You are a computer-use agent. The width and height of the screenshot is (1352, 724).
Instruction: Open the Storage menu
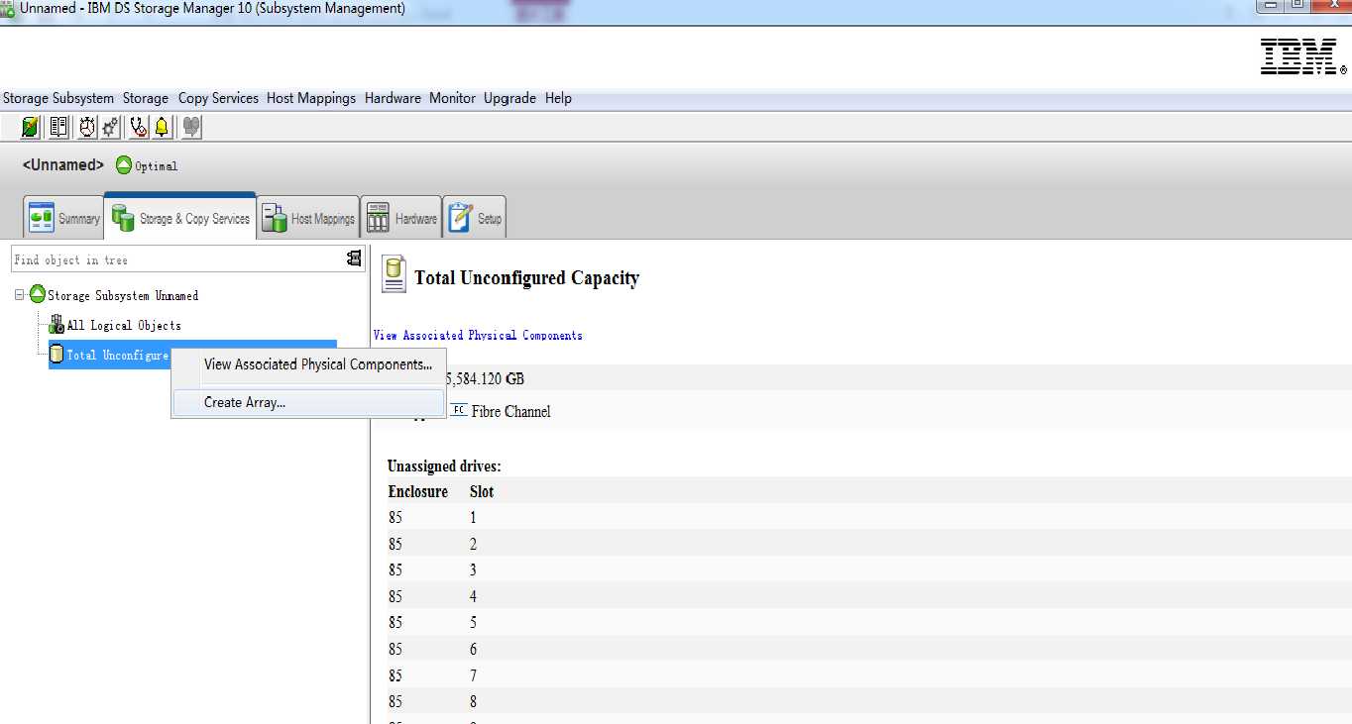146,98
